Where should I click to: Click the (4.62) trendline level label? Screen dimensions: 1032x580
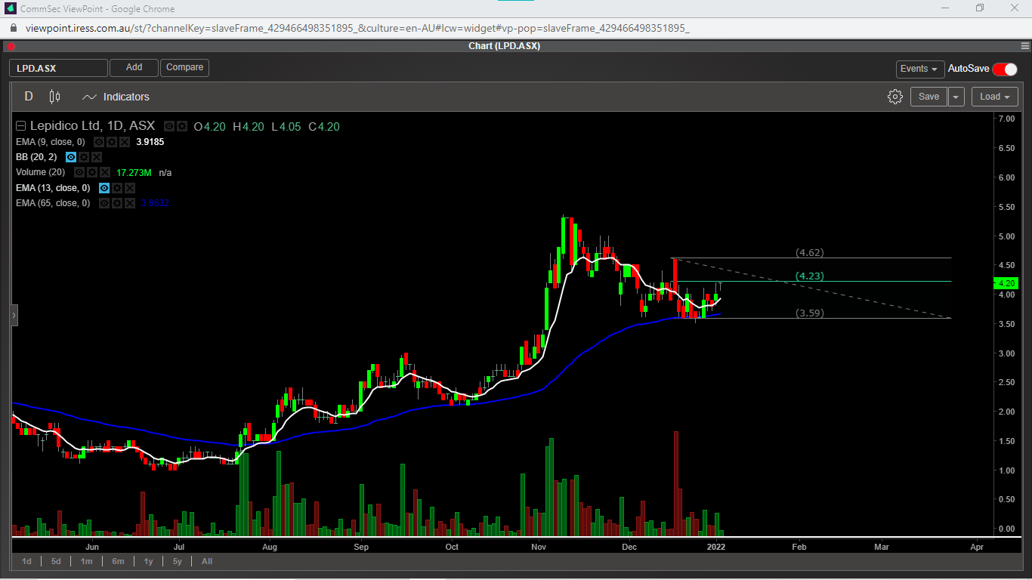pyautogui.click(x=809, y=253)
